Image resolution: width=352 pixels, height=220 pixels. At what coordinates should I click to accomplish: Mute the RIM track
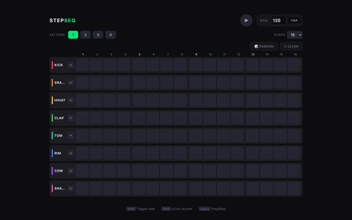(x=71, y=153)
